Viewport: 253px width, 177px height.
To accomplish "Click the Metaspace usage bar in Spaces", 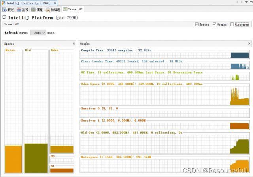I will point(13,159).
